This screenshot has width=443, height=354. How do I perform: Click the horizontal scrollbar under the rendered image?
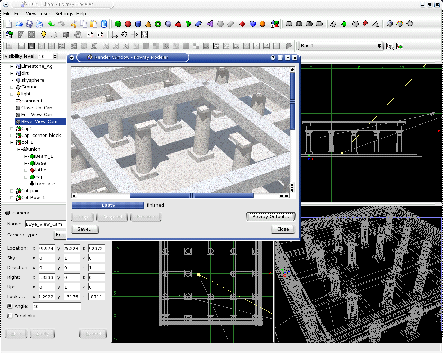pos(191,196)
